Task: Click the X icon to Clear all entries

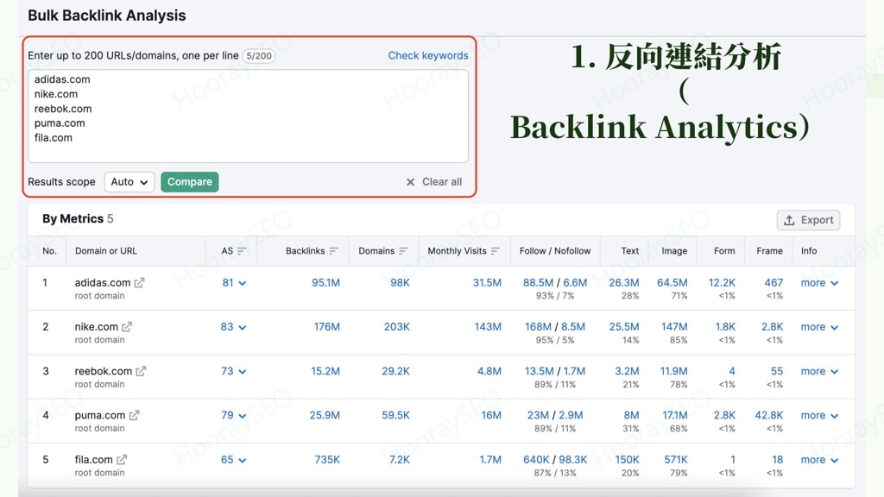Action: point(410,181)
